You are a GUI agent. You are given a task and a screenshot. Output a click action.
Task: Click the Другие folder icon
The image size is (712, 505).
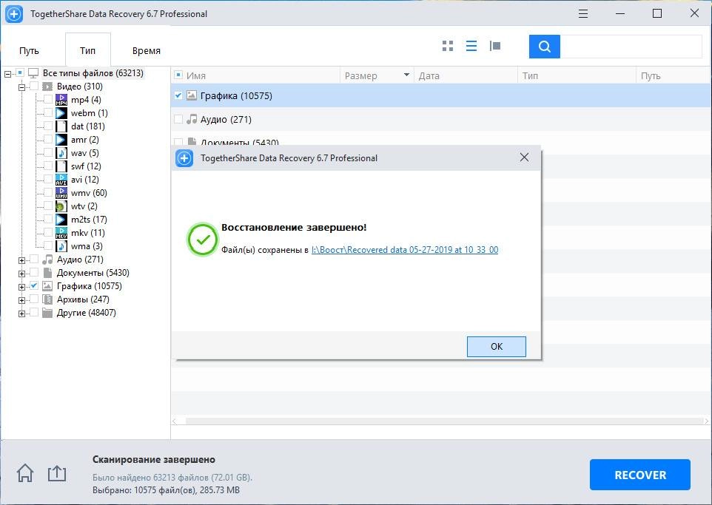click(x=47, y=313)
